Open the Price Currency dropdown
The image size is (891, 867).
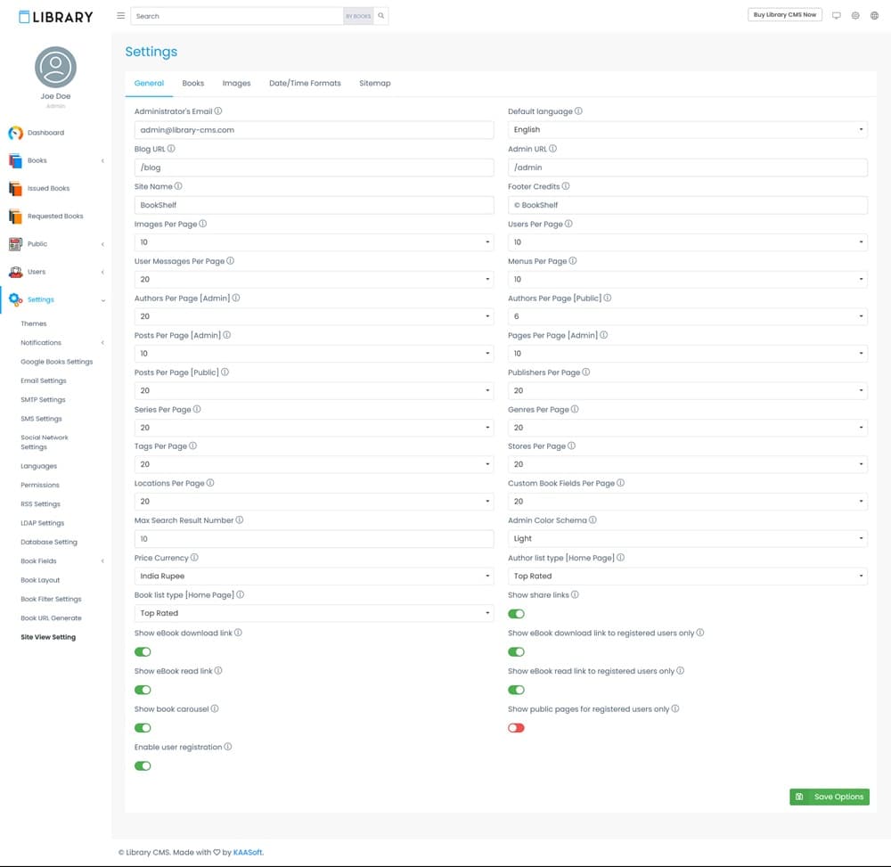click(x=314, y=577)
